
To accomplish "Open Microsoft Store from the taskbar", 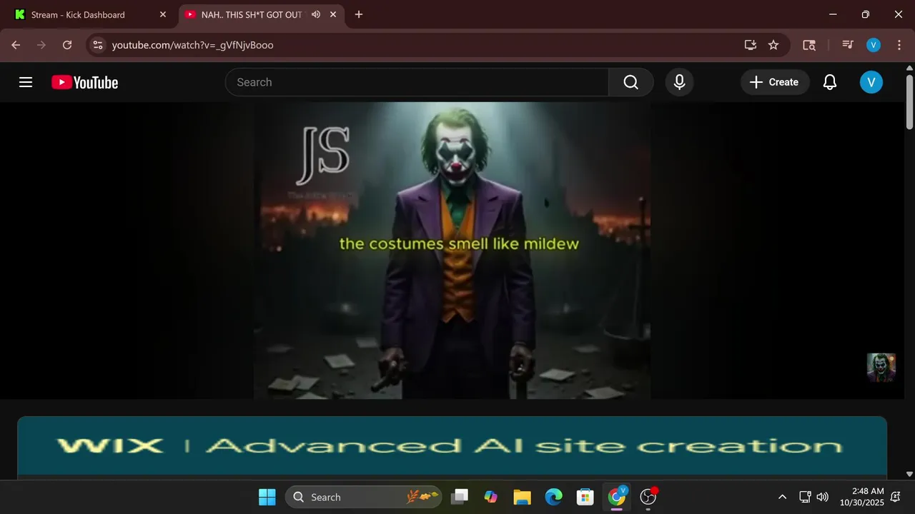I will tap(585, 497).
